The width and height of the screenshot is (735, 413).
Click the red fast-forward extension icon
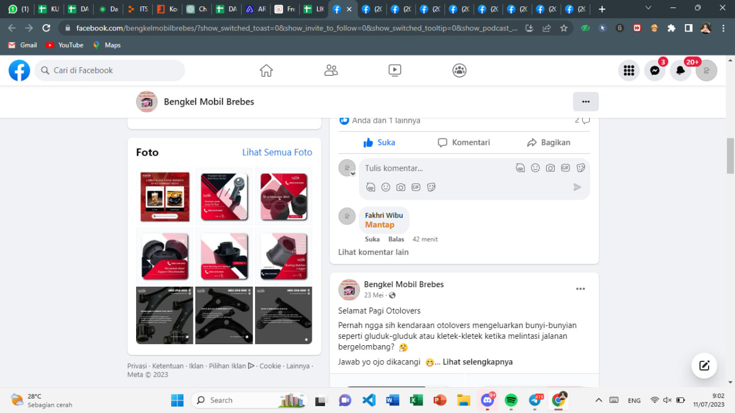(x=637, y=28)
